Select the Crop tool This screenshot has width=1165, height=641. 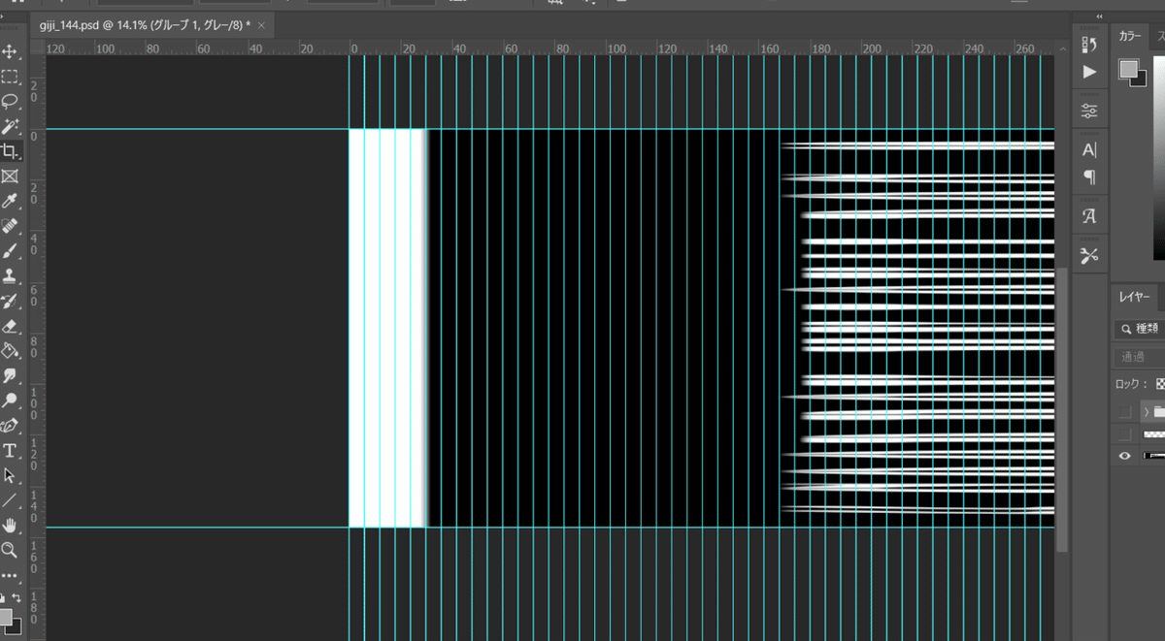coord(10,151)
